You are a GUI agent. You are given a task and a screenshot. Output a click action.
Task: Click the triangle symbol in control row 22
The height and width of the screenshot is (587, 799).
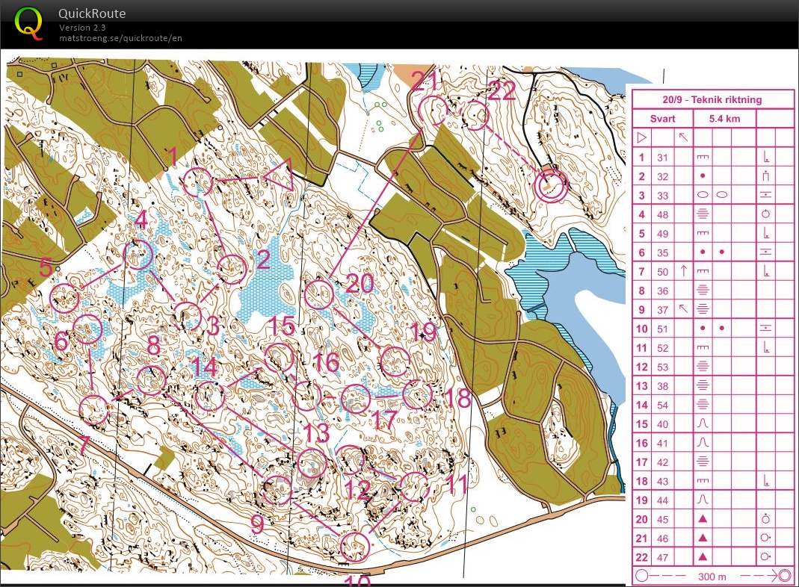point(703,557)
